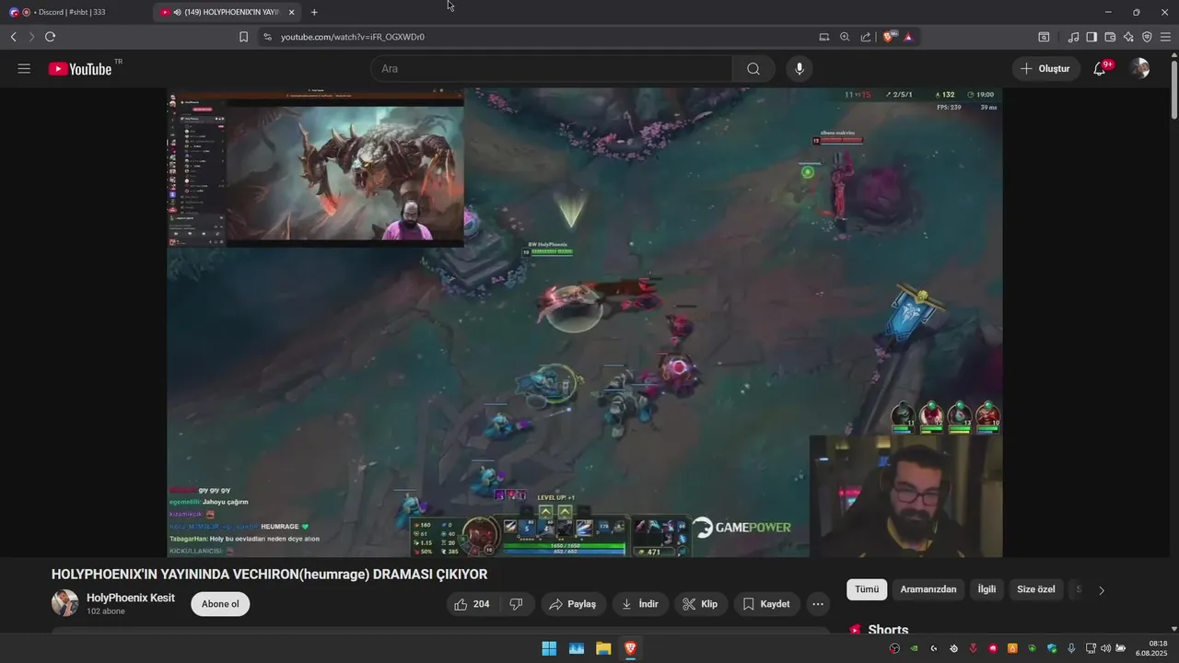Open account avatar menu

click(1140, 69)
